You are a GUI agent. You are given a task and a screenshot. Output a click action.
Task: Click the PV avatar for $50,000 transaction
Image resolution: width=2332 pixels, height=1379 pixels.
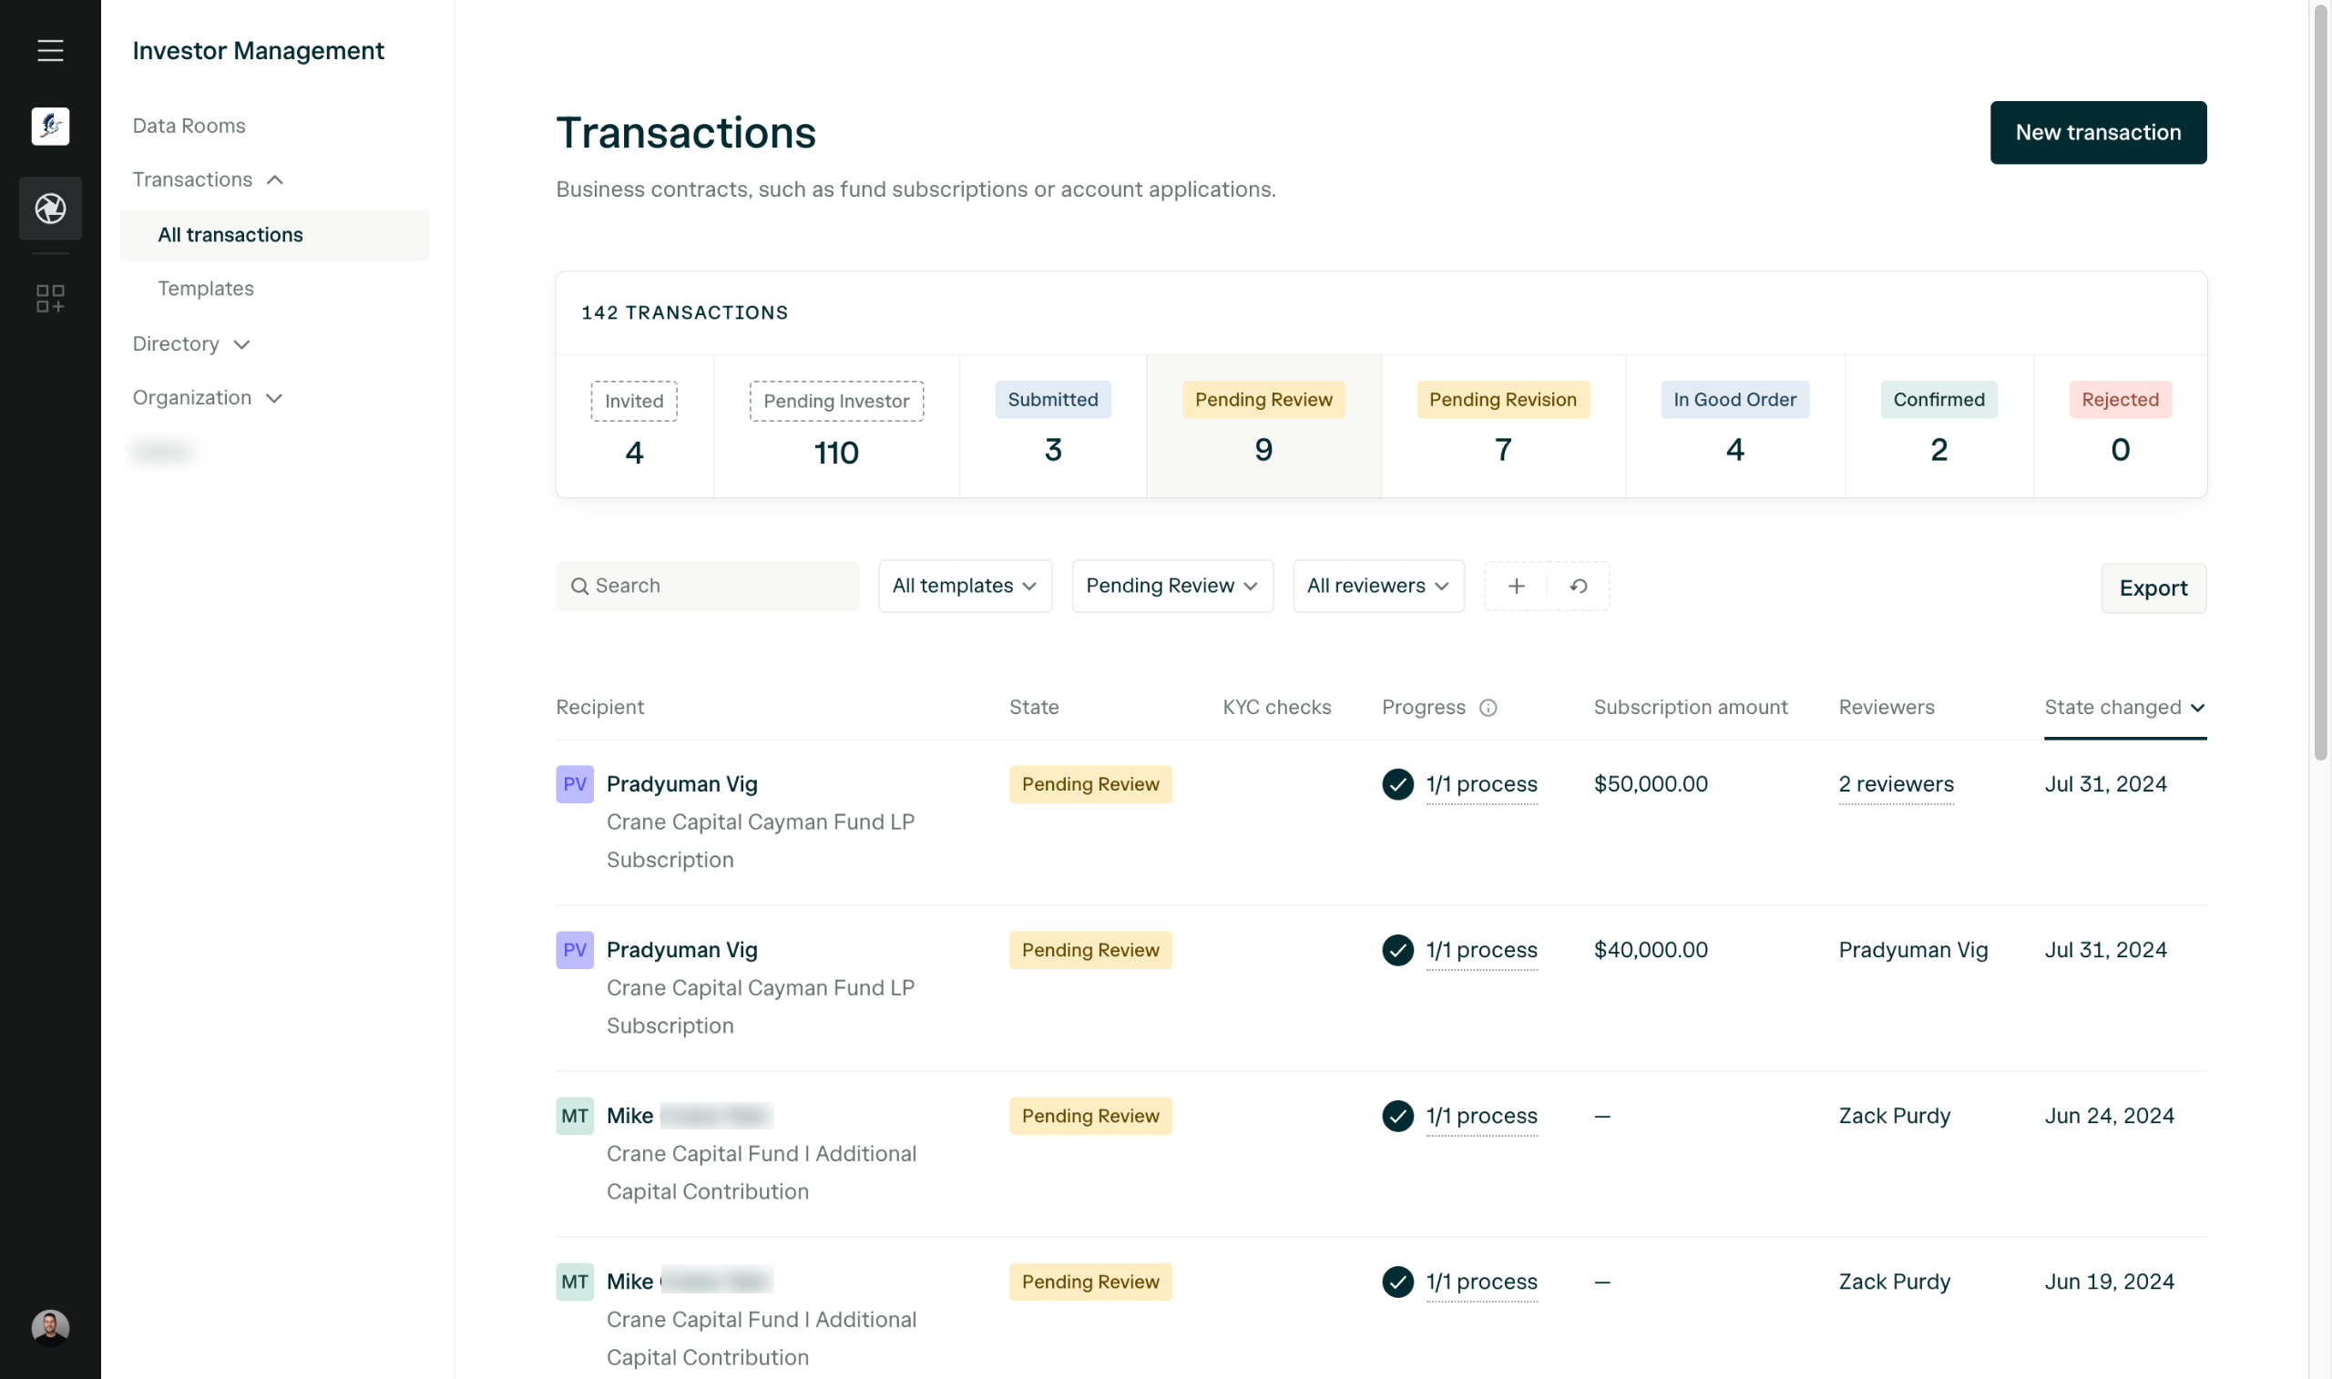click(x=574, y=784)
